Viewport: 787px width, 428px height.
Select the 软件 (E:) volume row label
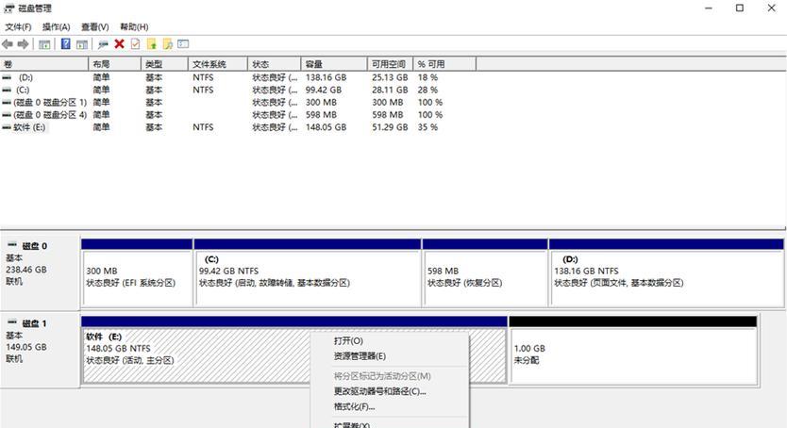pos(29,127)
